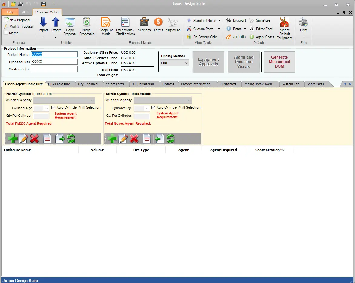Expand the Import dropdown arrow
Viewport: 355px width, 283px height.
43,37
